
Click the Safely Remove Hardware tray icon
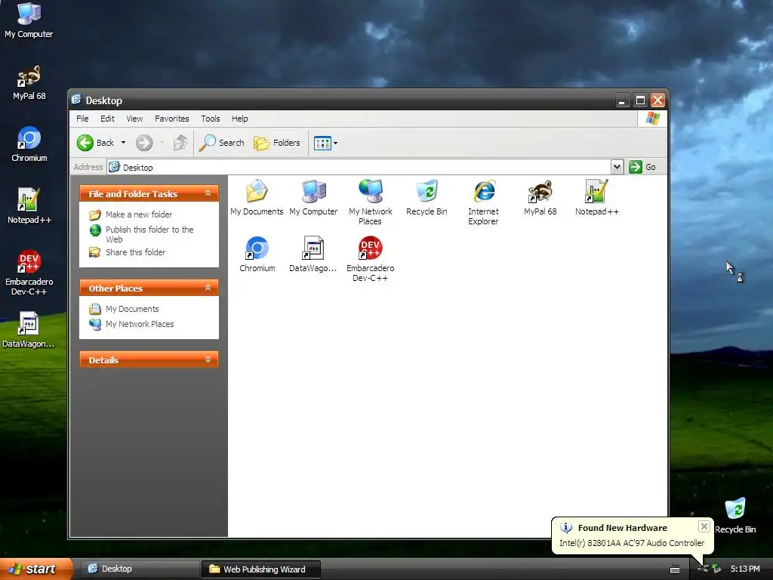click(x=716, y=569)
